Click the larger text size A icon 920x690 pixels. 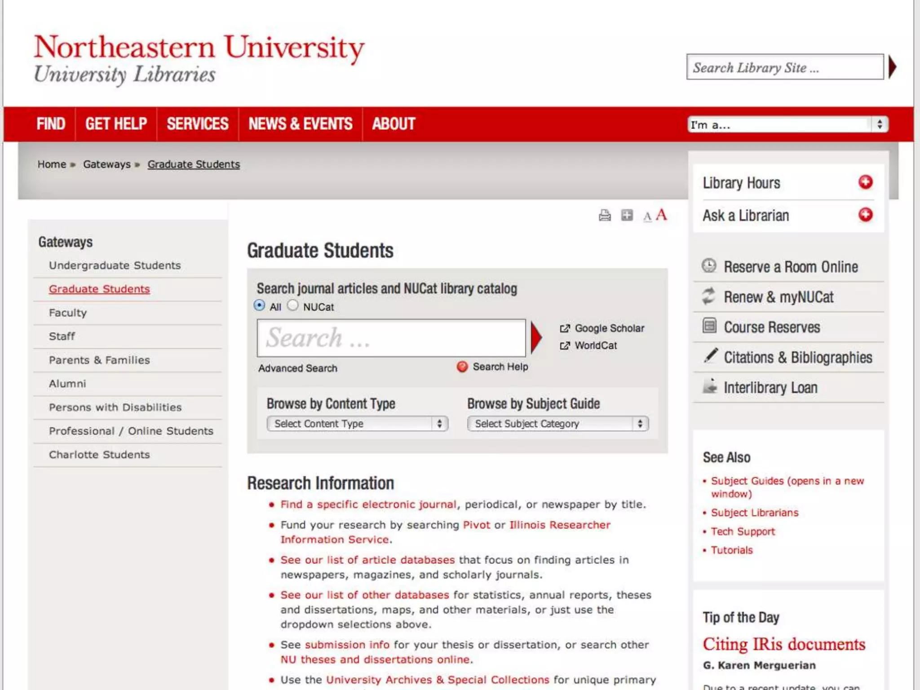pyautogui.click(x=661, y=215)
